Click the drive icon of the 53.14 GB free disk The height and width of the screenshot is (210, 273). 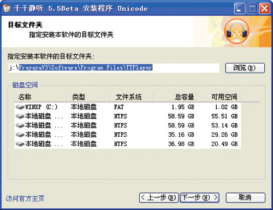tap(20, 125)
